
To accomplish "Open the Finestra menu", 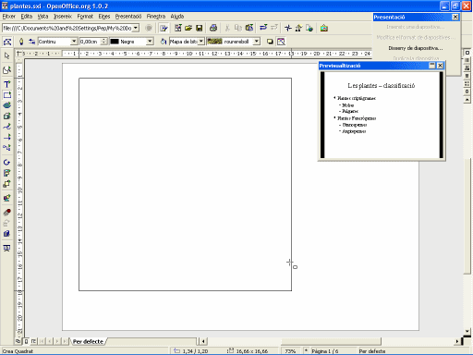I will (x=156, y=17).
